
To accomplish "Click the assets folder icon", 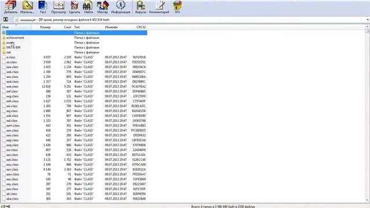I will [4, 43].
